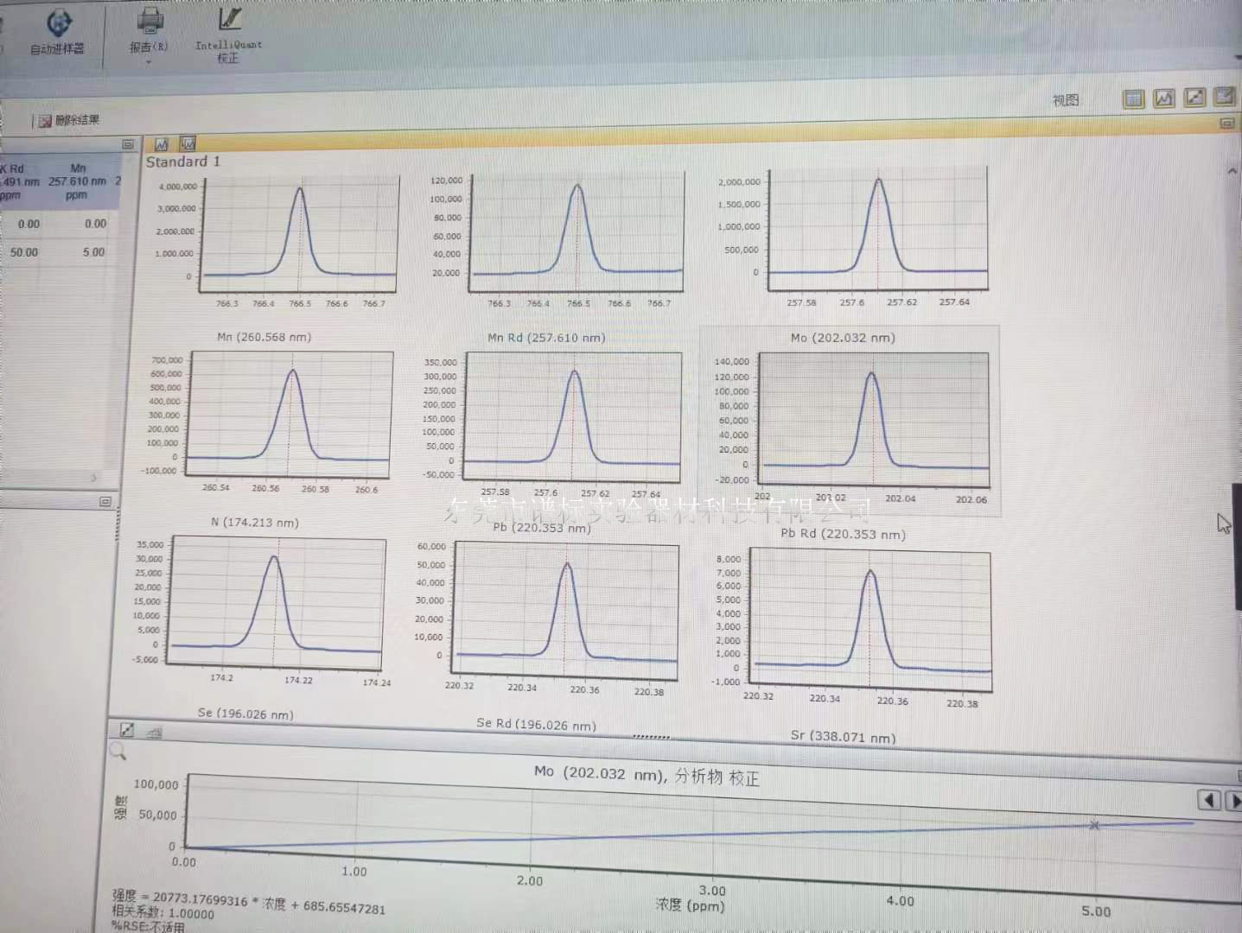The image size is (1242, 933).
Task: Click the 报告 printer icon
Action: pyautogui.click(x=150, y=22)
